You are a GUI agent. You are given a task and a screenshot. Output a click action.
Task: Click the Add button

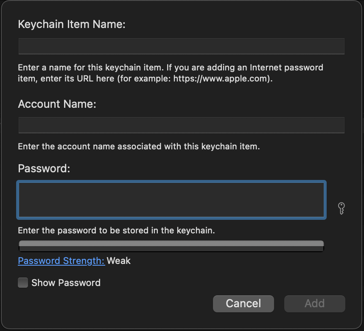(314, 303)
